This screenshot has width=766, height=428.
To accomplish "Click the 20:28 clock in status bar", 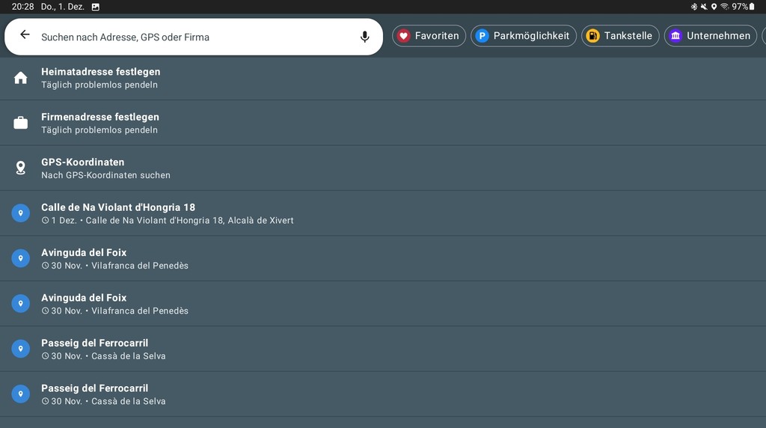I will point(23,7).
